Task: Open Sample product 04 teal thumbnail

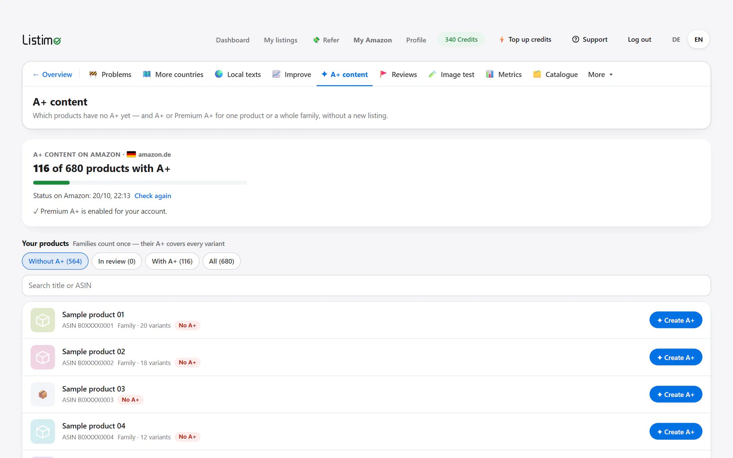Action: click(43, 432)
